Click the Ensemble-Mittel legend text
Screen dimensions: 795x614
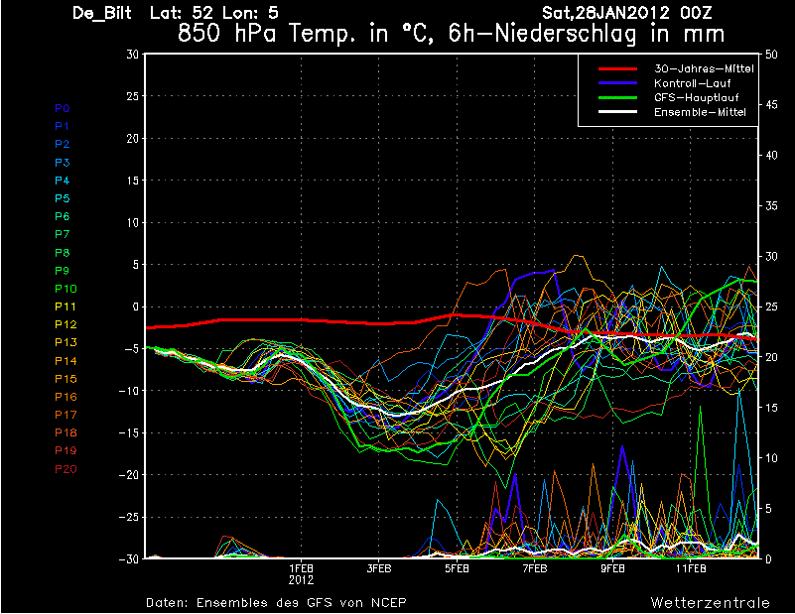tap(700, 112)
